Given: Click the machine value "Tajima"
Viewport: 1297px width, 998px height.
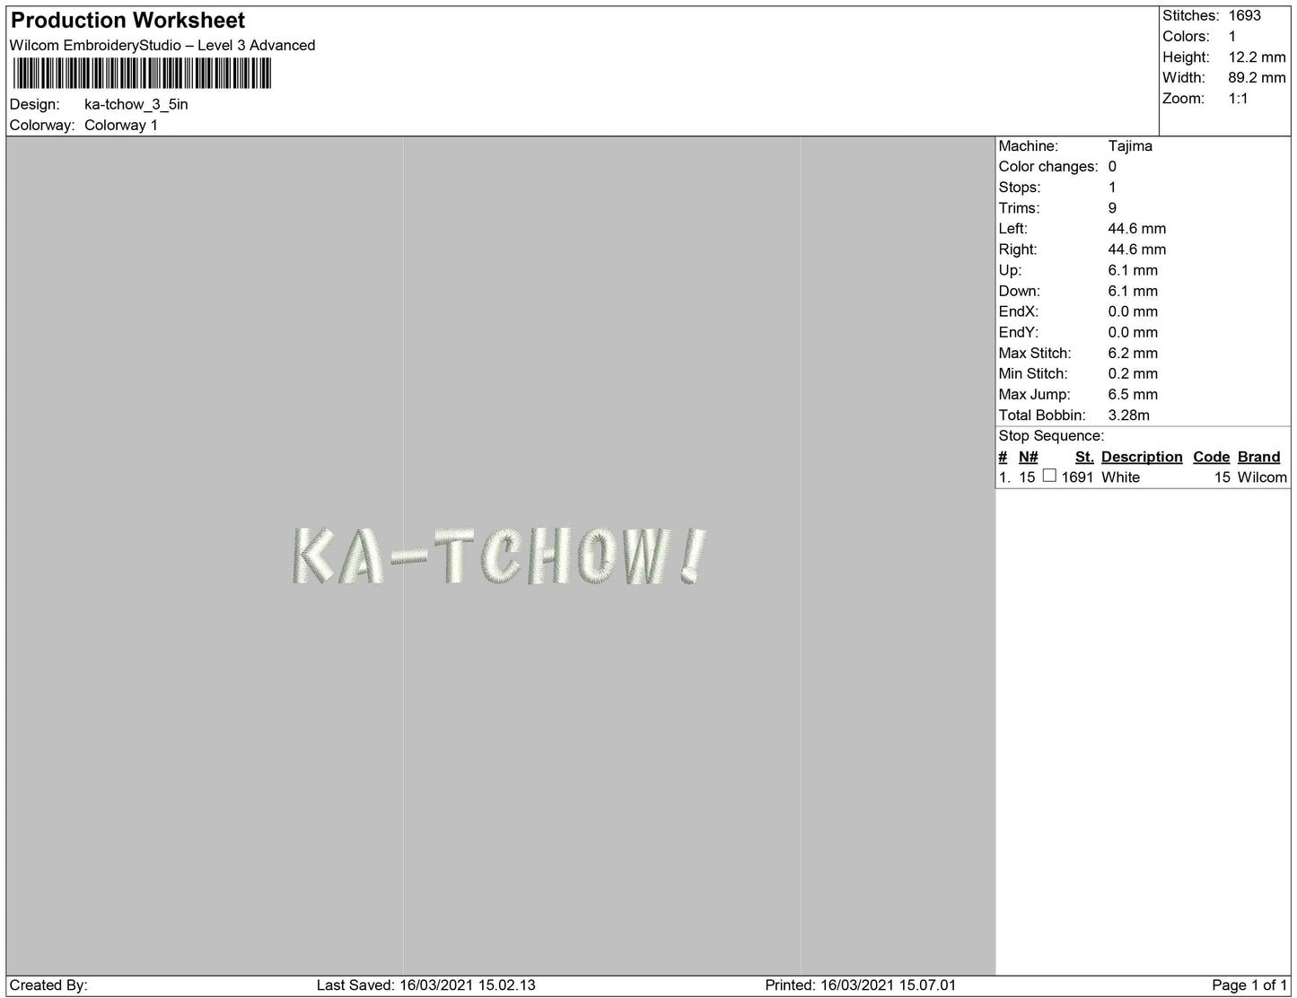Looking at the screenshot, I should pos(1130,146).
